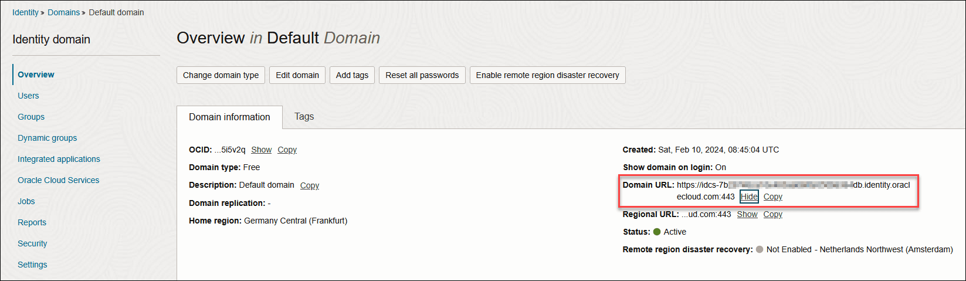This screenshot has height=281, width=966.
Task: Show the full OCID value
Action: pyautogui.click(x=261, y=150)
